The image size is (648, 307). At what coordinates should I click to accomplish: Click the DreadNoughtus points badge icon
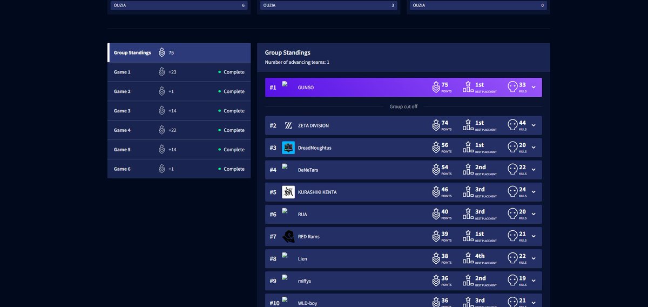[x=436, y=148]
